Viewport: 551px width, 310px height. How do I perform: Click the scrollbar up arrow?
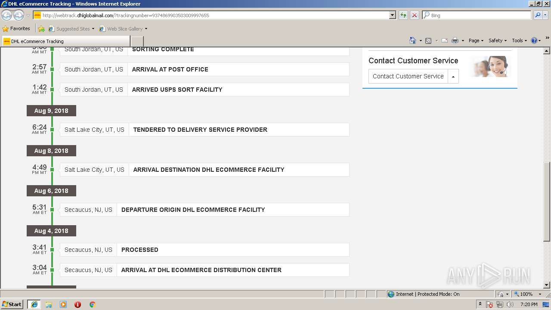[547, 50]
